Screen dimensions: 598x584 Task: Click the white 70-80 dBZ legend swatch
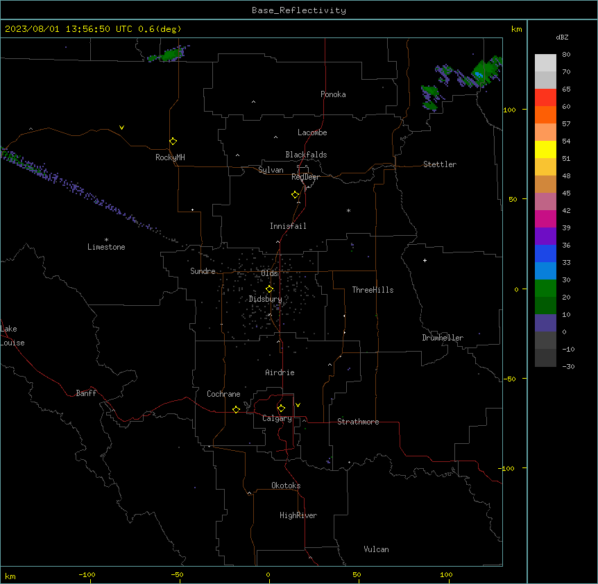(x=545, y=63)
